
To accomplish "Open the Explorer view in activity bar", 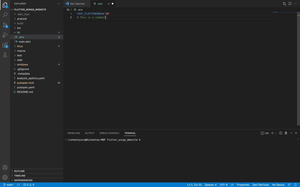I will tap(5, 5).
